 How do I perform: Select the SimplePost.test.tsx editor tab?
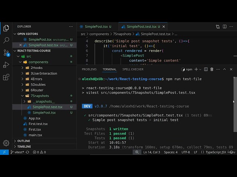(141, 27)
